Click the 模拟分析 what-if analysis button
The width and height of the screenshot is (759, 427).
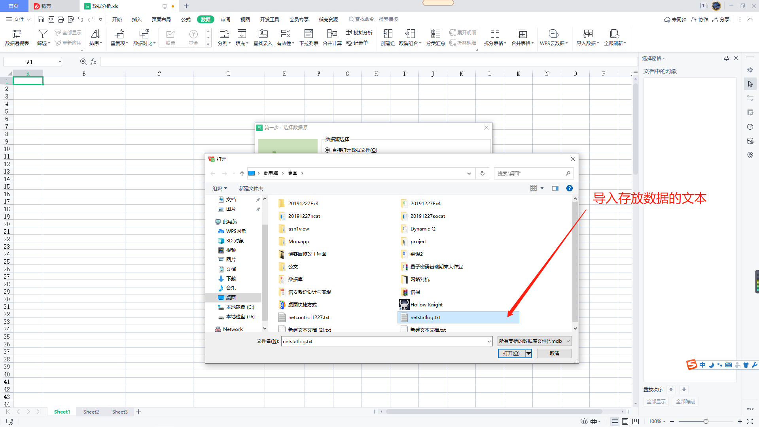click(359, 32)
